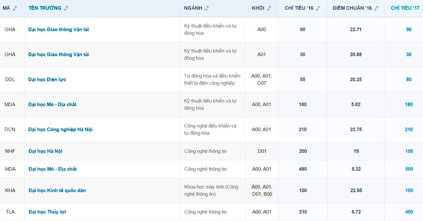
Task: Sort by ĐIỂM CHUẨN '16 arrow icon
Action: click(376, 8)
